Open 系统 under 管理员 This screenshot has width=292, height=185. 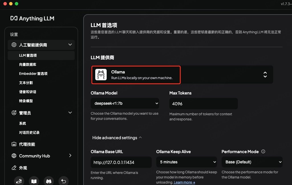[x=23, y=124]
